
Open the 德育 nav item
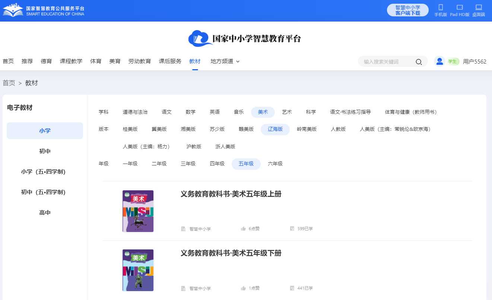(x=46, y=61)
